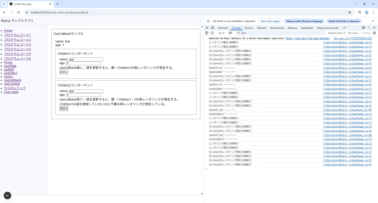Open the Memory tab

(293, 28)
